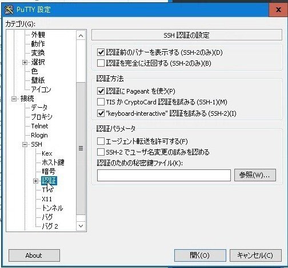Toggle 認証に Pageant を使う checkbox

tap(101, 91)
